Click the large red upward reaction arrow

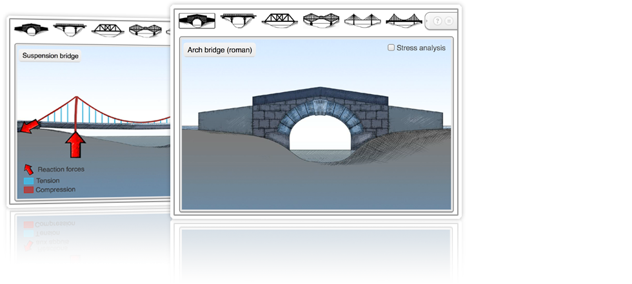pos(75,145)
